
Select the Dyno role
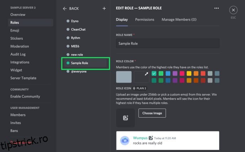pos(75,21)
